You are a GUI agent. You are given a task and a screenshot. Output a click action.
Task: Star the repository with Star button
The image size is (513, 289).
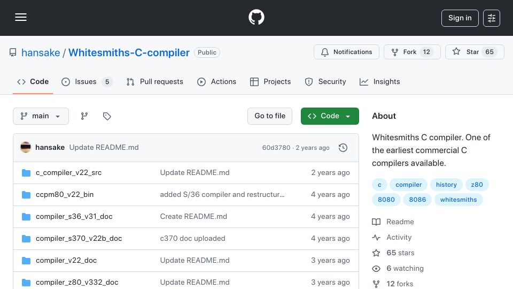475,52
